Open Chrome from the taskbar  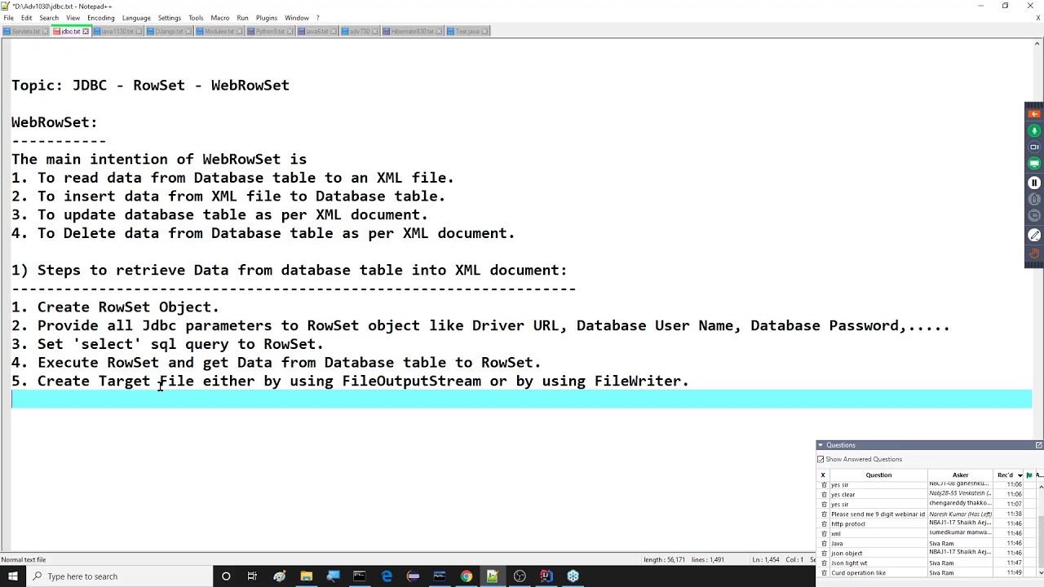tap(466, 576)
